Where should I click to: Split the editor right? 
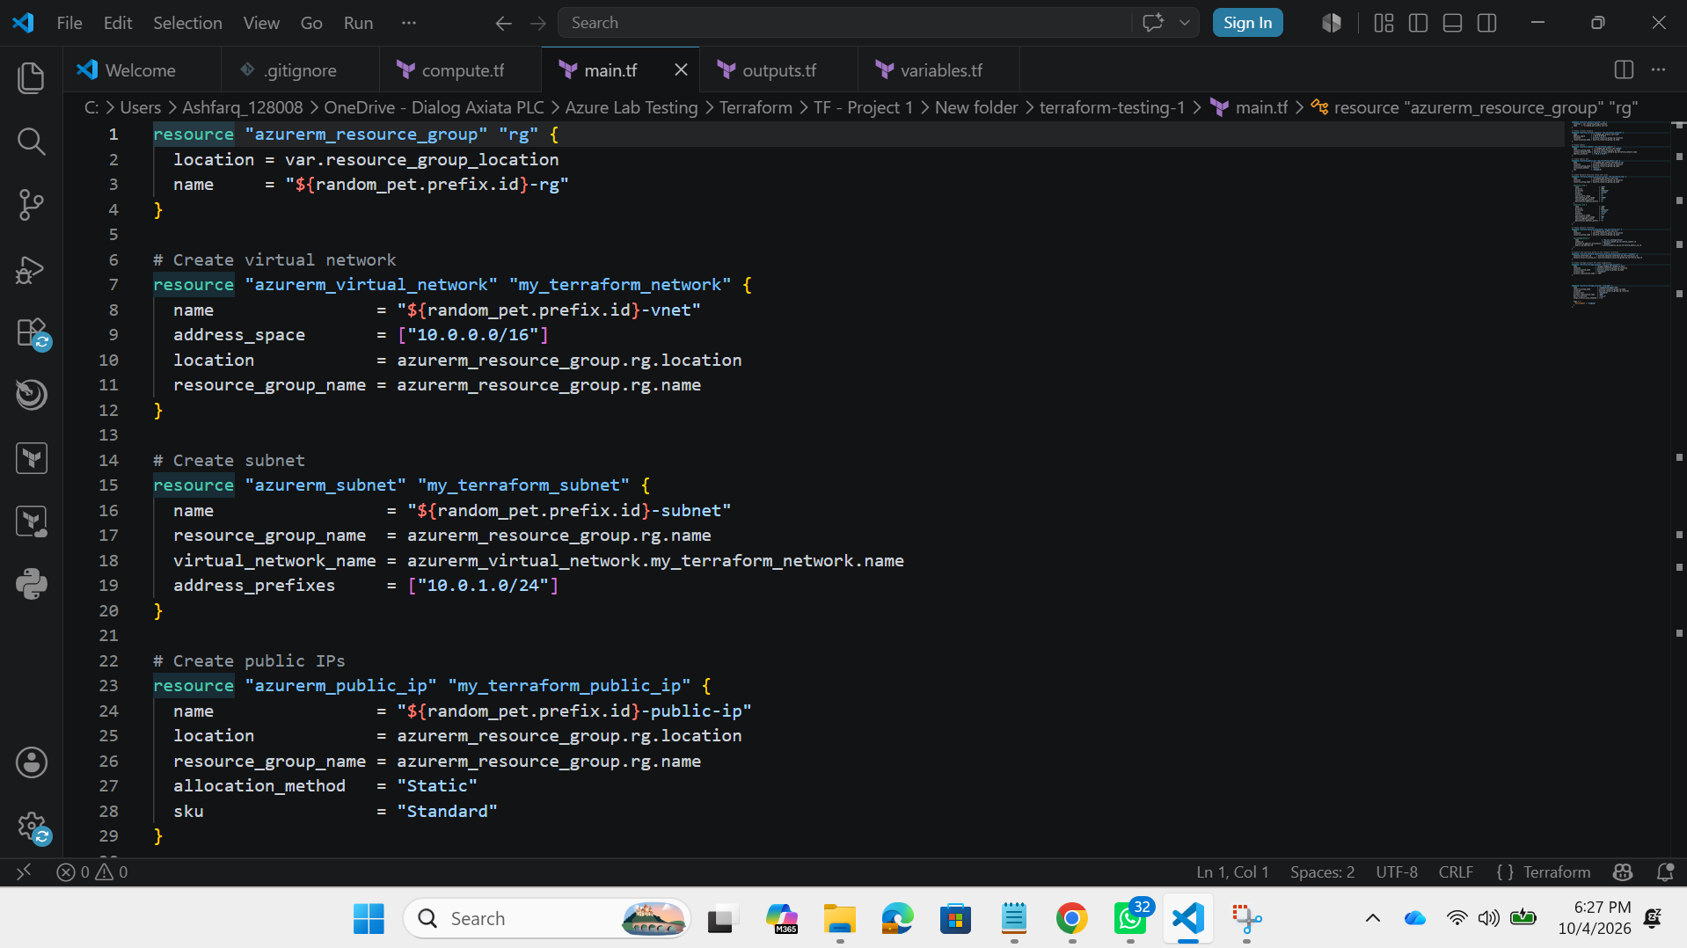(1624, 69)
